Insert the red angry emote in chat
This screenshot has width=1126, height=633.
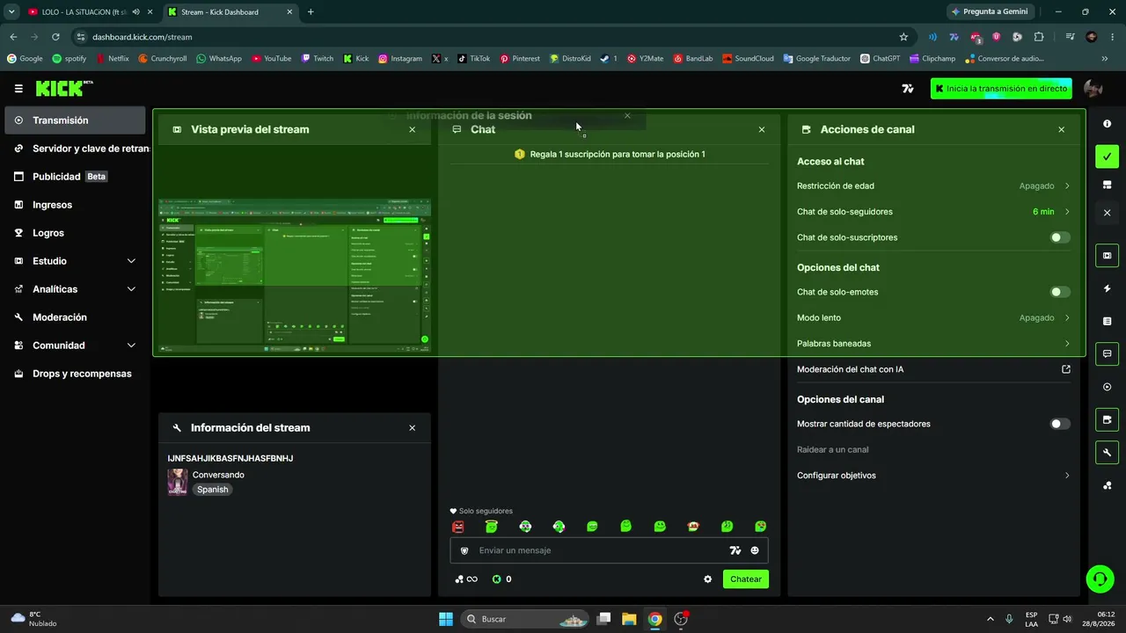(x=458, y=527)
